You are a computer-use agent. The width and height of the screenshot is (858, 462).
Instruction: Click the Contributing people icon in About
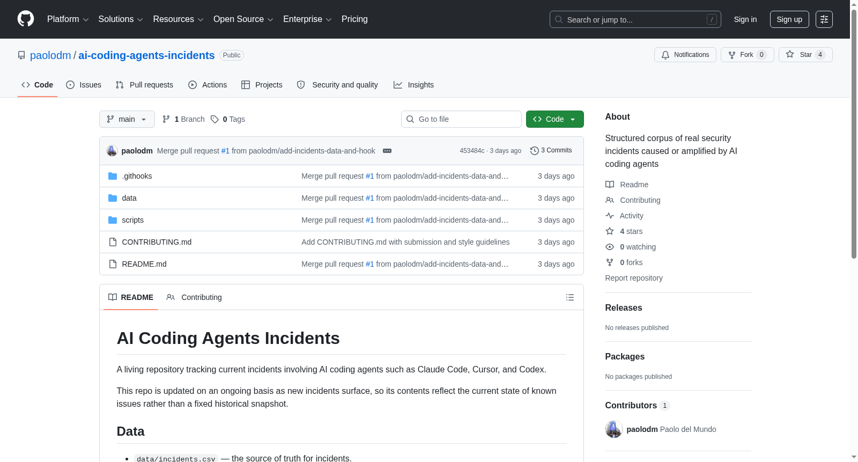[610, 200]
